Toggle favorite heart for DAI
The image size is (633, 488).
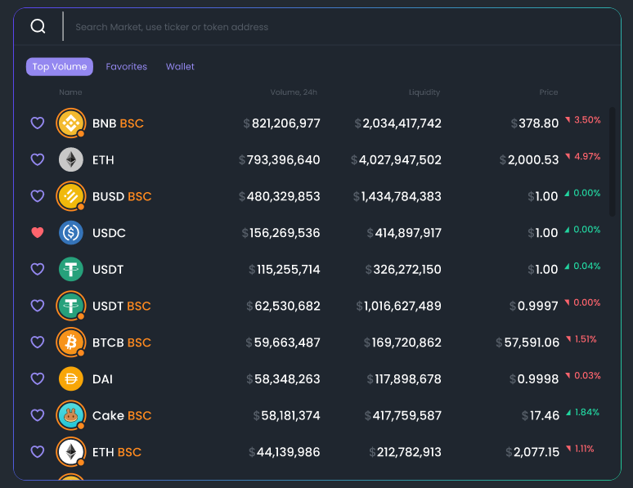[x=38, y=378]
